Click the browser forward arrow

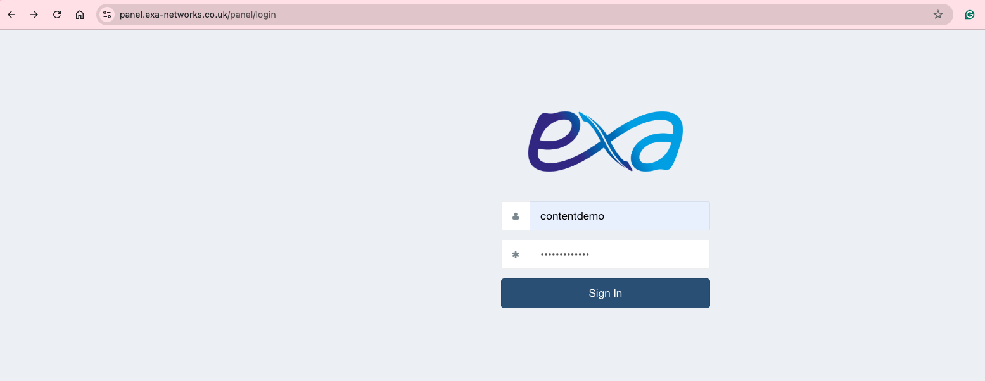tap(34, 15)
